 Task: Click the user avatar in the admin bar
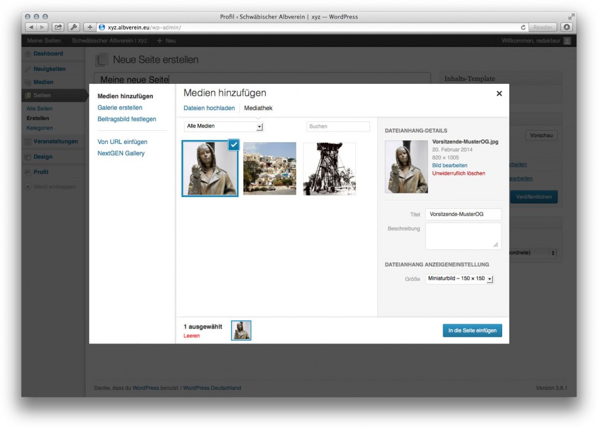(x=567, y=41)
